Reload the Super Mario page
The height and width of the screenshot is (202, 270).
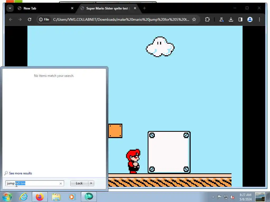click(30, 19)
